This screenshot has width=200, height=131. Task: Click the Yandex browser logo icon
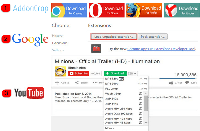pyautogui.click(x=171, y=10)
